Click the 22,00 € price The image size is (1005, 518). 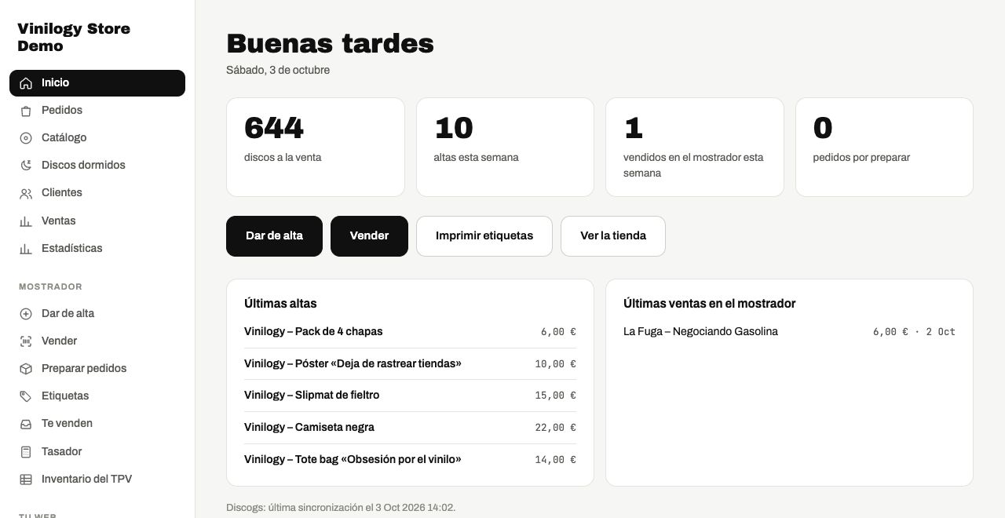(555, 428)
